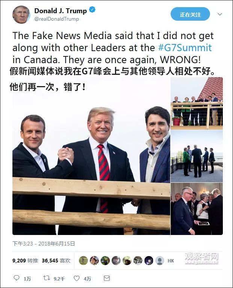The height and width of the screenshot is (288, 233).
Task: Click the reply speech bubble icon
Action: point(17,278)
